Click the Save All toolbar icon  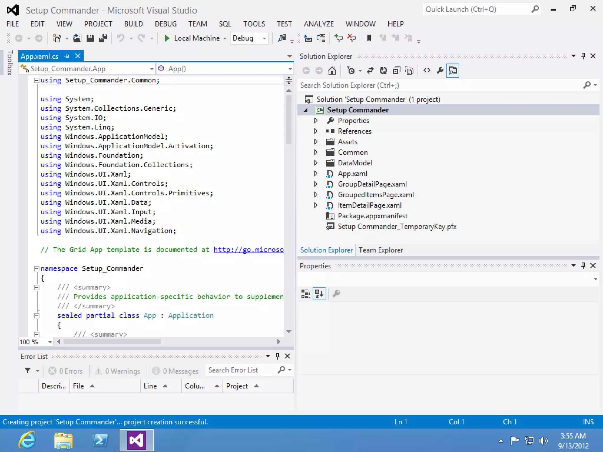tap(103, 38)
